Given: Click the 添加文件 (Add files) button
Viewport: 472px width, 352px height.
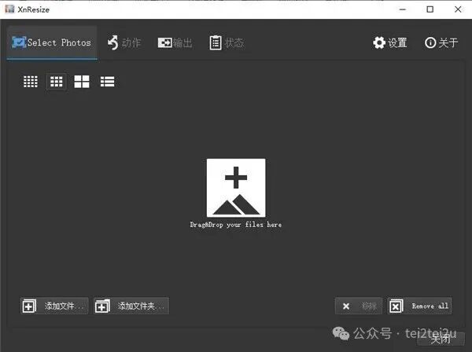Looking at the screenshot, I should click(54, 306).
